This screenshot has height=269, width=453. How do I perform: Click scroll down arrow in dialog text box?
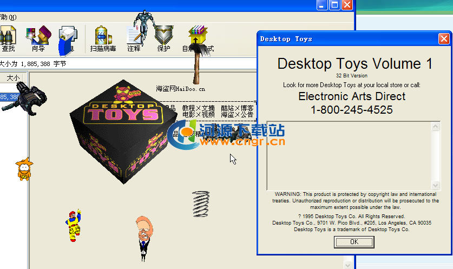[435, 185]
